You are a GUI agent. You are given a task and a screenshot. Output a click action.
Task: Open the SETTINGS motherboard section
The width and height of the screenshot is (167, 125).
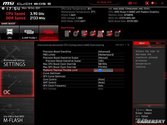click(x=17, y=55)
